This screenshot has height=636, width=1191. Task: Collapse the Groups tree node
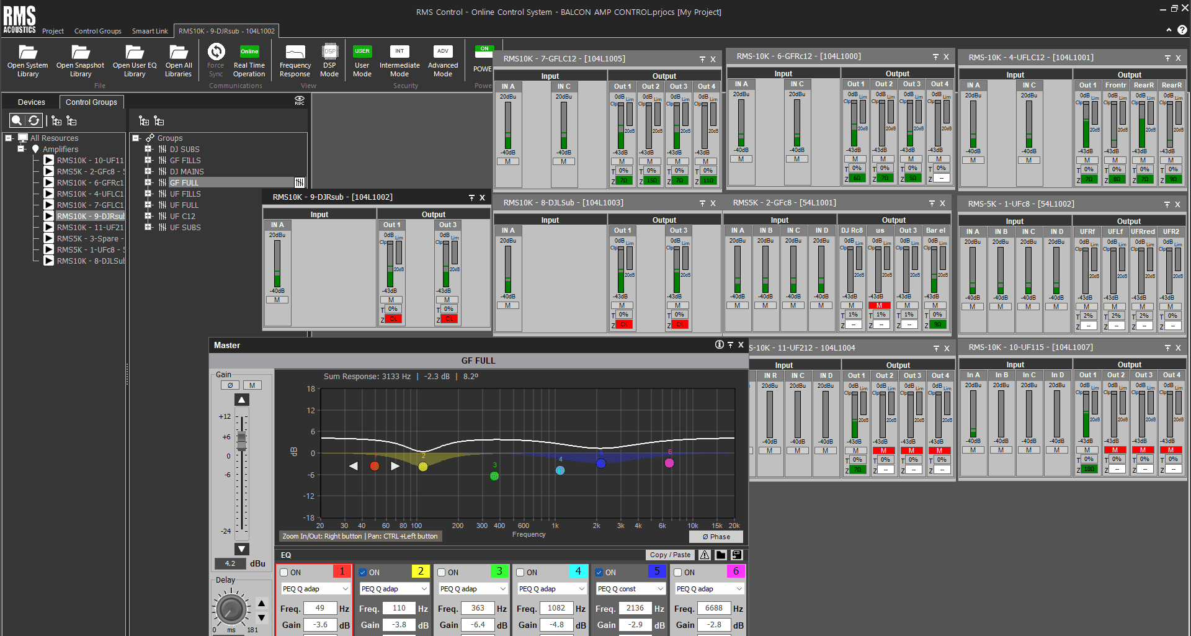[136, 138]
